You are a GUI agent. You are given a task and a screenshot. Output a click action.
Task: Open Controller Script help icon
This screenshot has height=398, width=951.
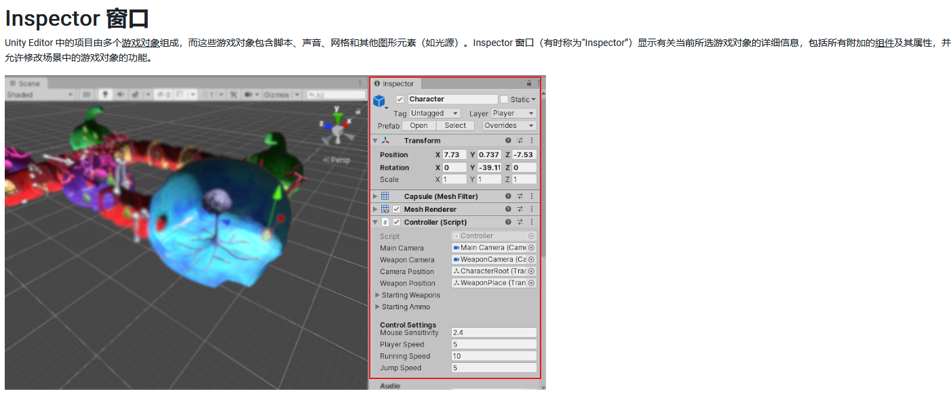508,222
